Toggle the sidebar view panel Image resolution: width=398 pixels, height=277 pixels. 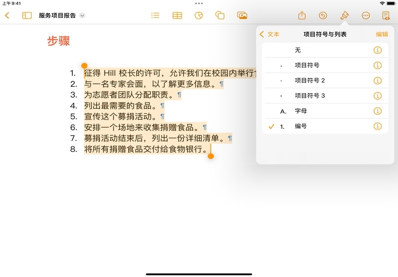click(x=27, y=15)
